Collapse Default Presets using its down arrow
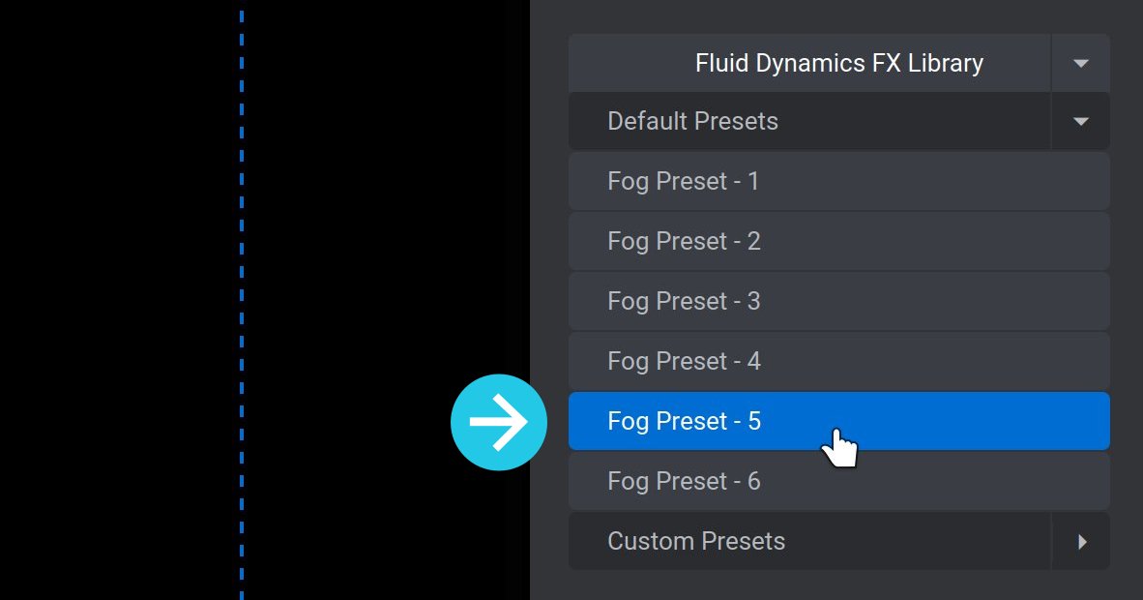 pyautogui.click(x=1081, y=121)
